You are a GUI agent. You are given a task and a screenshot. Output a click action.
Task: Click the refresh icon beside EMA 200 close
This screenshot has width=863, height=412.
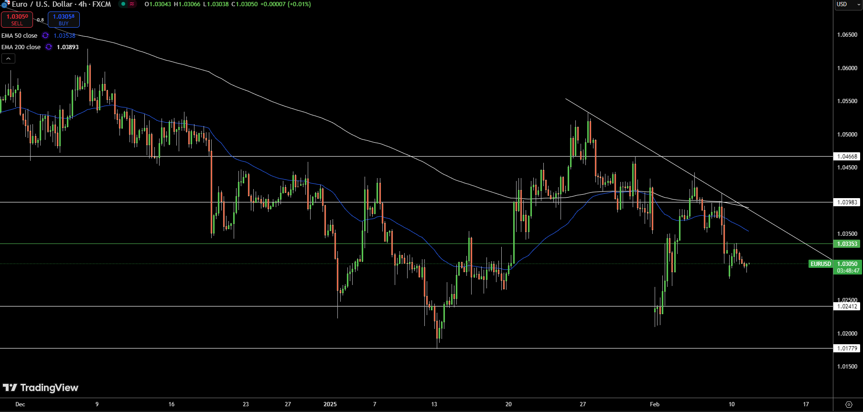click(49, 47)
